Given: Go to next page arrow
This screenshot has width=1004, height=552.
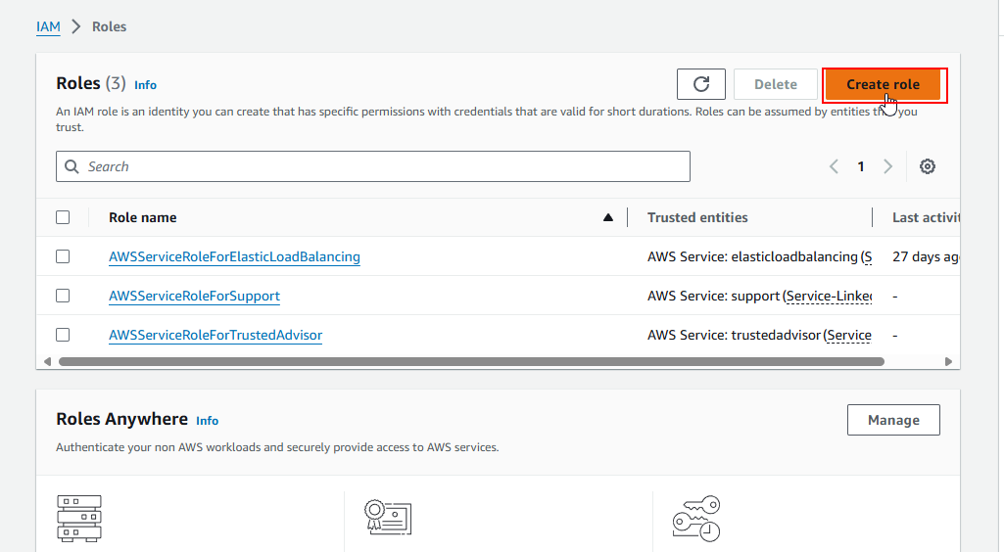Looking at the screenshot, I should click(x=887, y=166).
